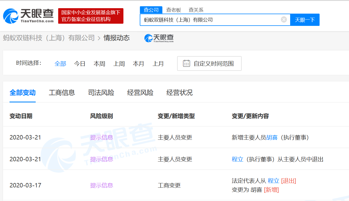Filter by 上月
Screen dimensions: 349x201
[158, 64]
